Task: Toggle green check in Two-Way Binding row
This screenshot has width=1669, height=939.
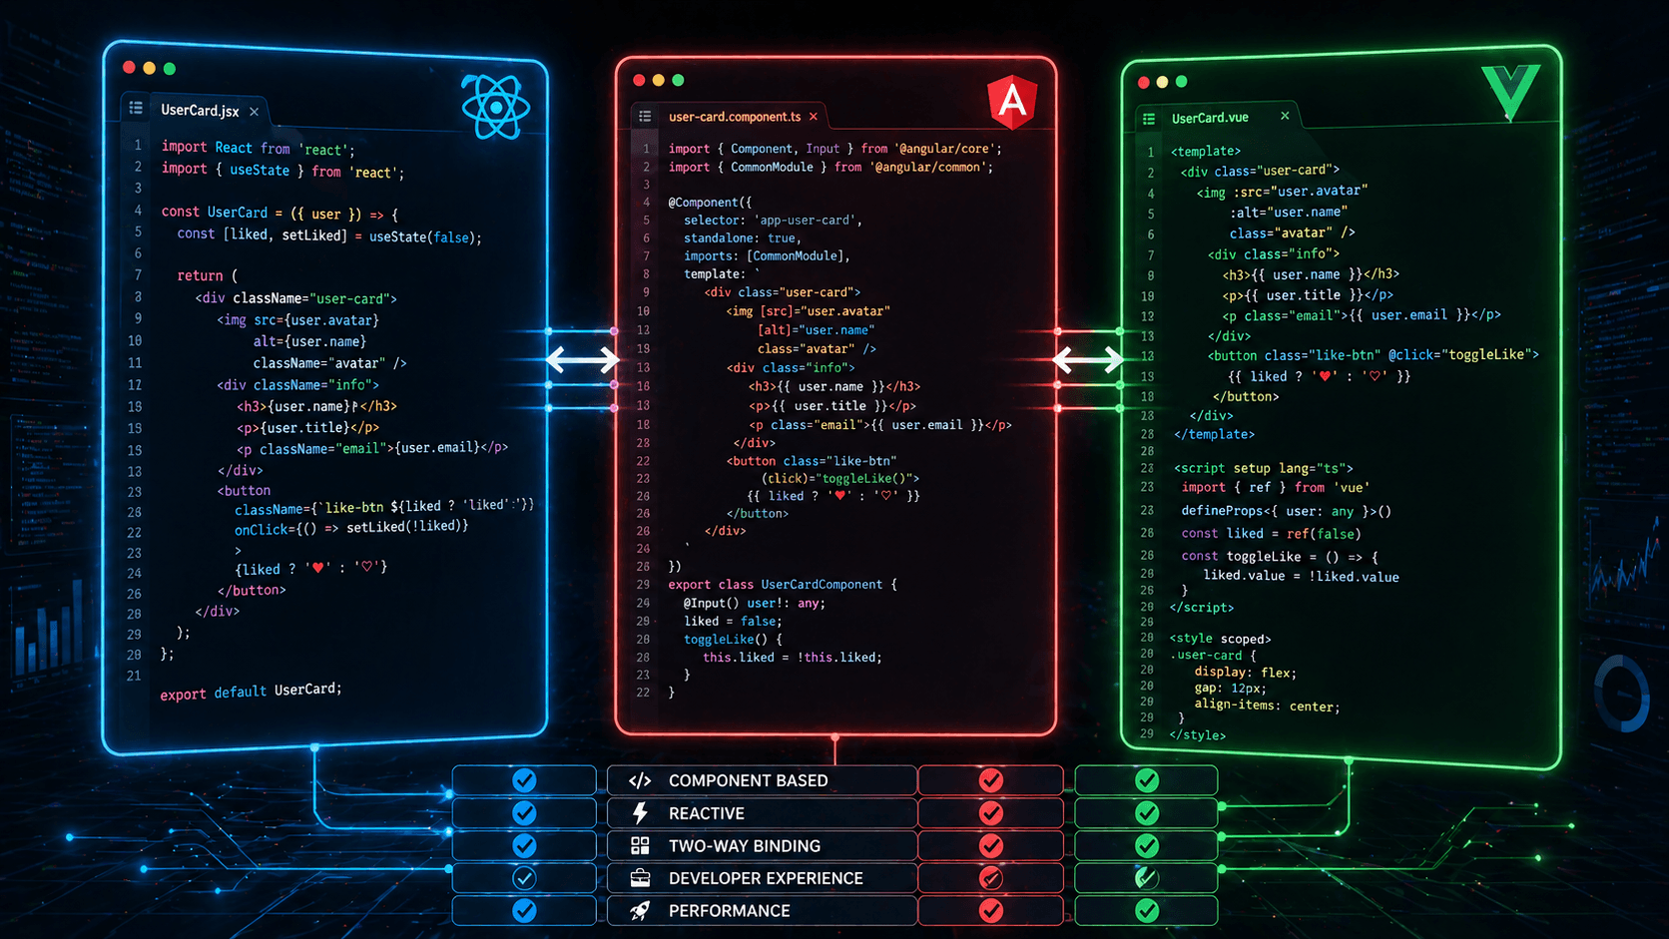Action: [x=1147, y=846]
